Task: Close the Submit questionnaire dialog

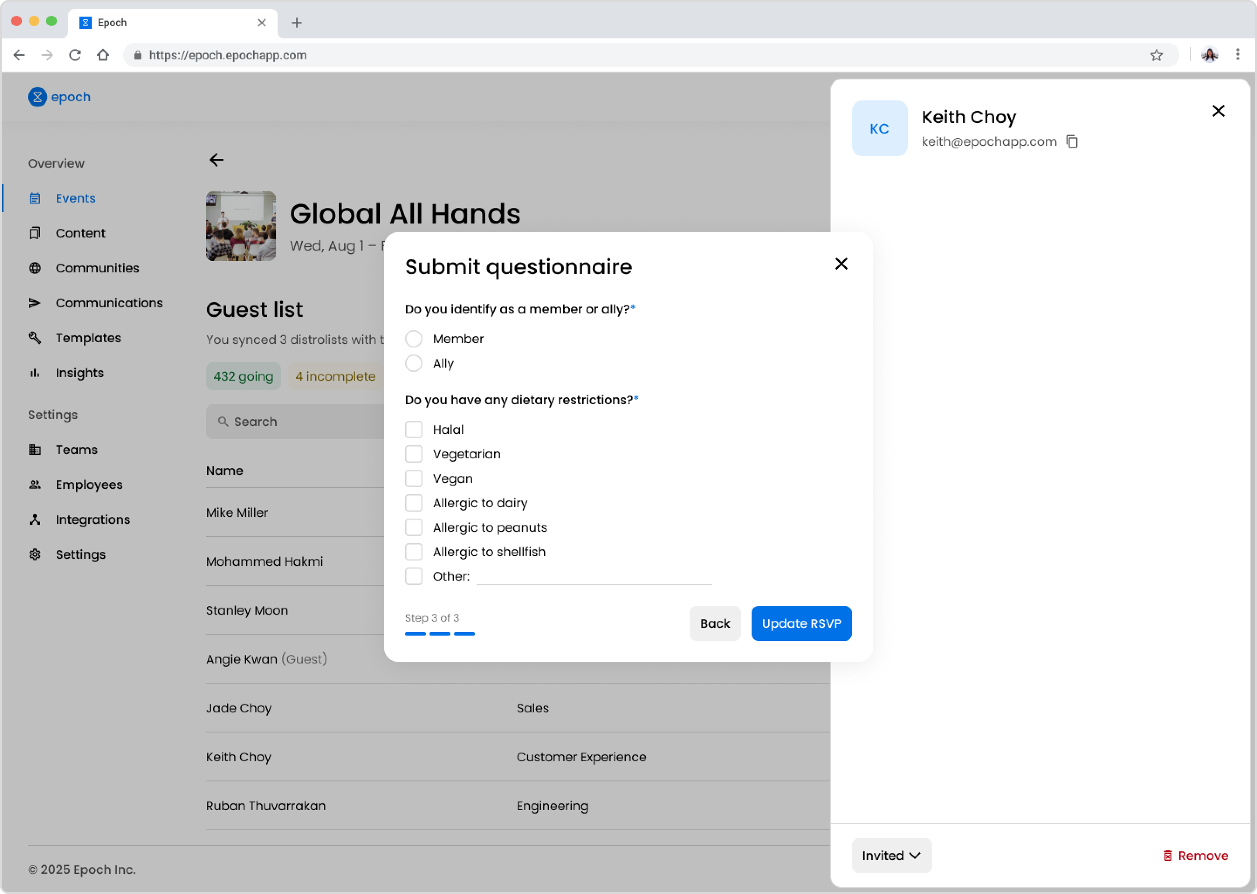Action: (x=841, y=264)
